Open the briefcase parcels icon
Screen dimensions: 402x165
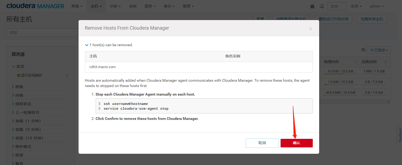[x=312, y=6]
